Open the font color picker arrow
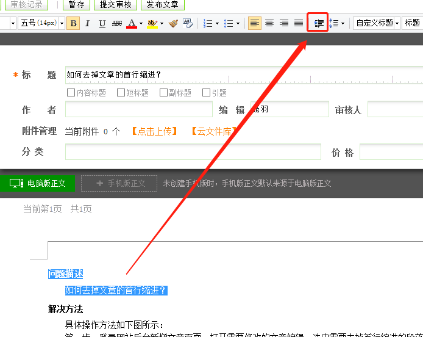 [x=141, y=24]
